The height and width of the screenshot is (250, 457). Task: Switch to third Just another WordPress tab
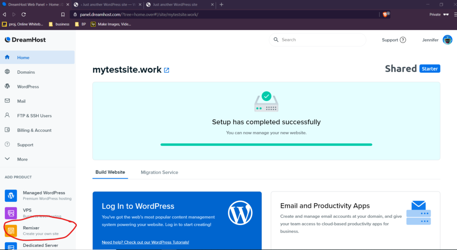pos(180,4)
